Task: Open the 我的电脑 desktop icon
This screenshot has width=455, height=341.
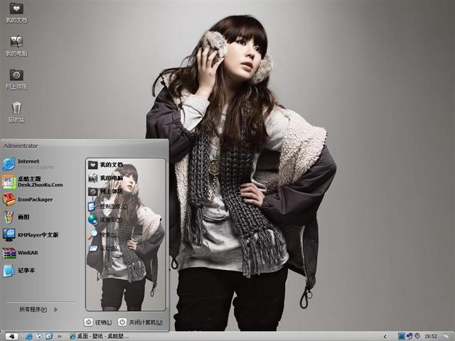Action: pyautogui.click(x=16, y=46)
